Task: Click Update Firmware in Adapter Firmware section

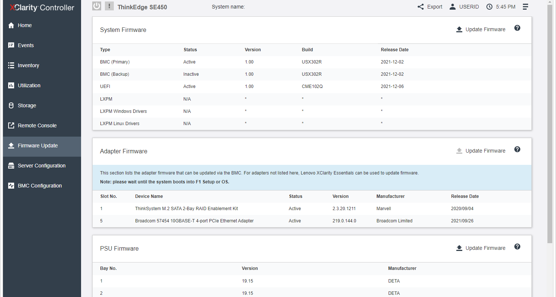Action: pyautogui.click(x=485, y=151)
